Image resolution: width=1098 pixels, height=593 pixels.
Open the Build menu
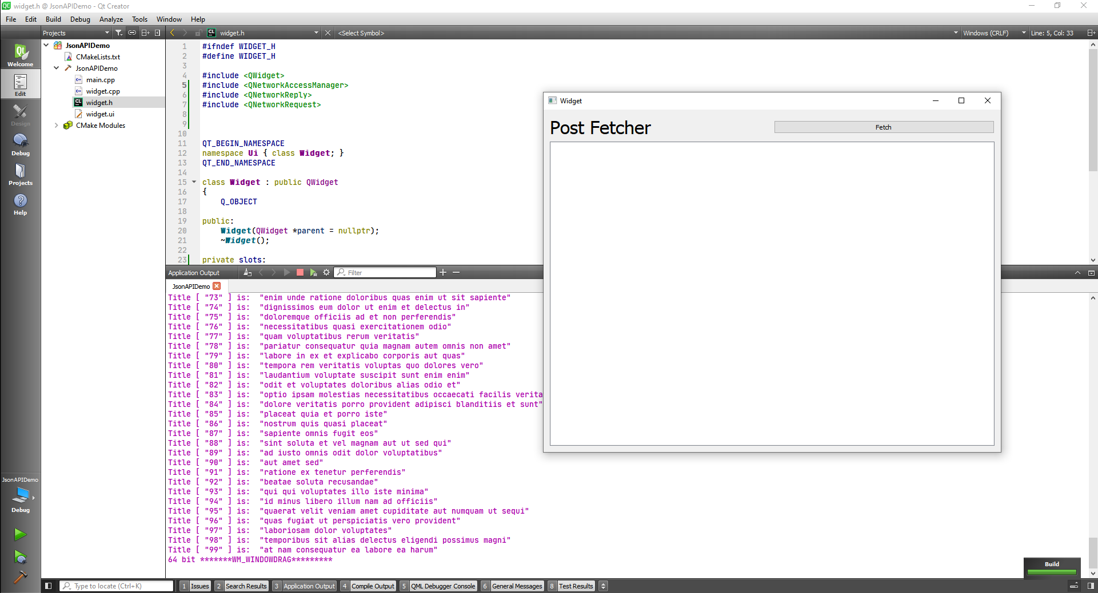(53, 19)
